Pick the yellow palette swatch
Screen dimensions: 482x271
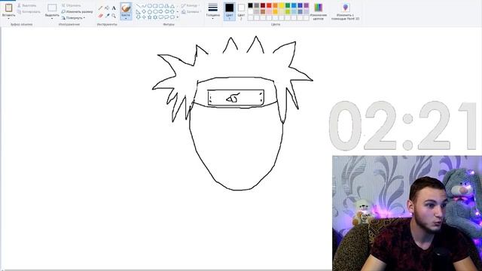pyautogui.click(x=281, y=5)
